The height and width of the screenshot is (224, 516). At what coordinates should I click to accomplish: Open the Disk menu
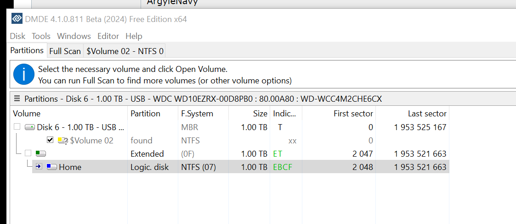[17, 36]
